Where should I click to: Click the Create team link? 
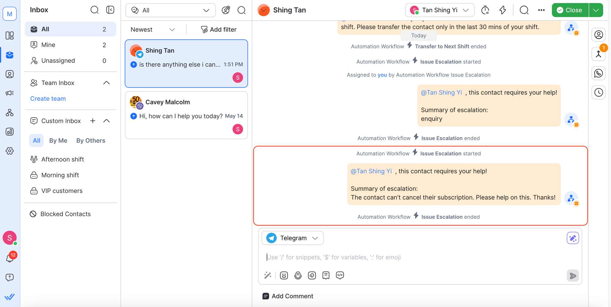pyautogui.click(x=48, y=99)
